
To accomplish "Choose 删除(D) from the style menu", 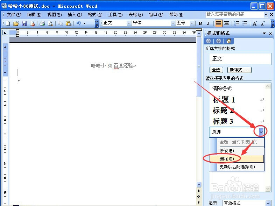I will [237, 159].
